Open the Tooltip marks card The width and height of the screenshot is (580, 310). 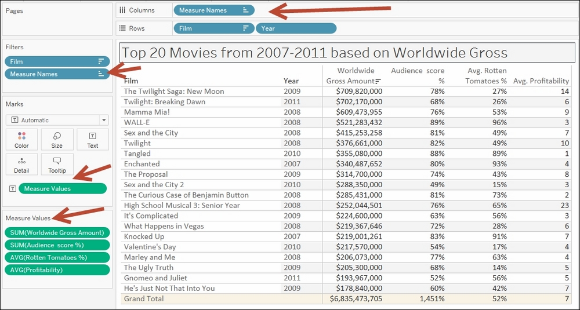tap(57, 164)
